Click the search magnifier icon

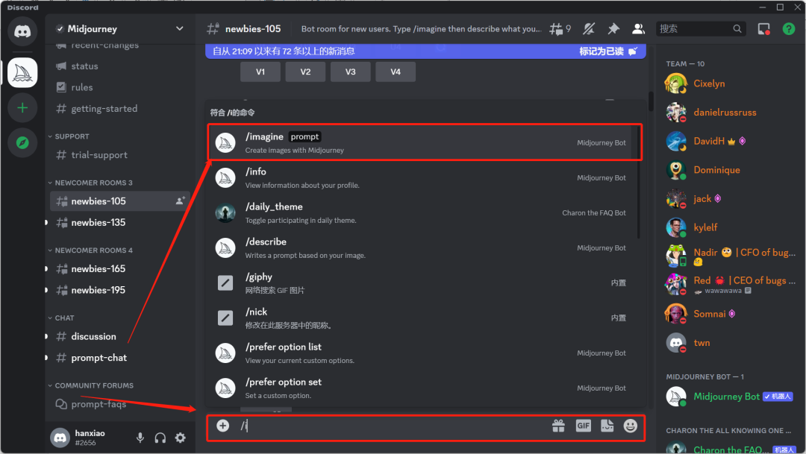click(737, 29)
